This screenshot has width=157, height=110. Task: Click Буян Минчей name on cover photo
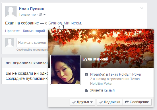pyautogui.click(x=95, y=59)
